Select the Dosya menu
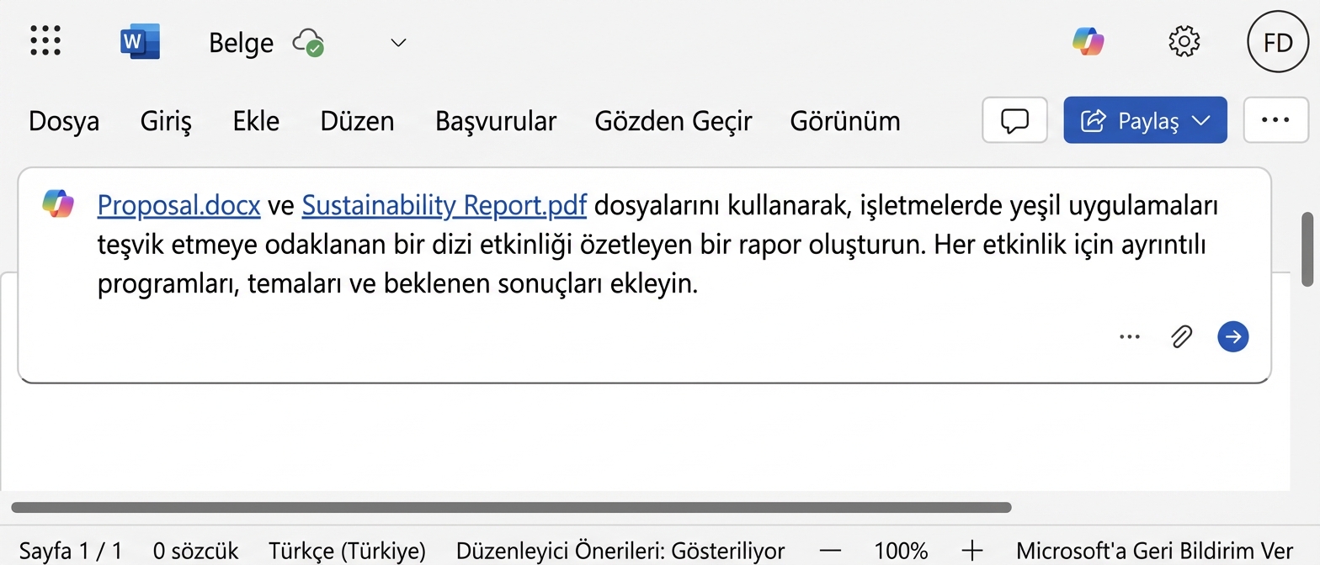 [63, 121]
